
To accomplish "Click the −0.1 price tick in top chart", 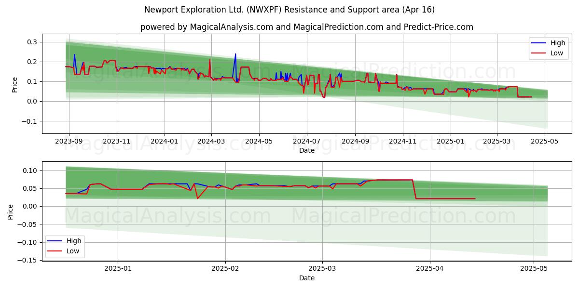I will click(x=30, y=121).
